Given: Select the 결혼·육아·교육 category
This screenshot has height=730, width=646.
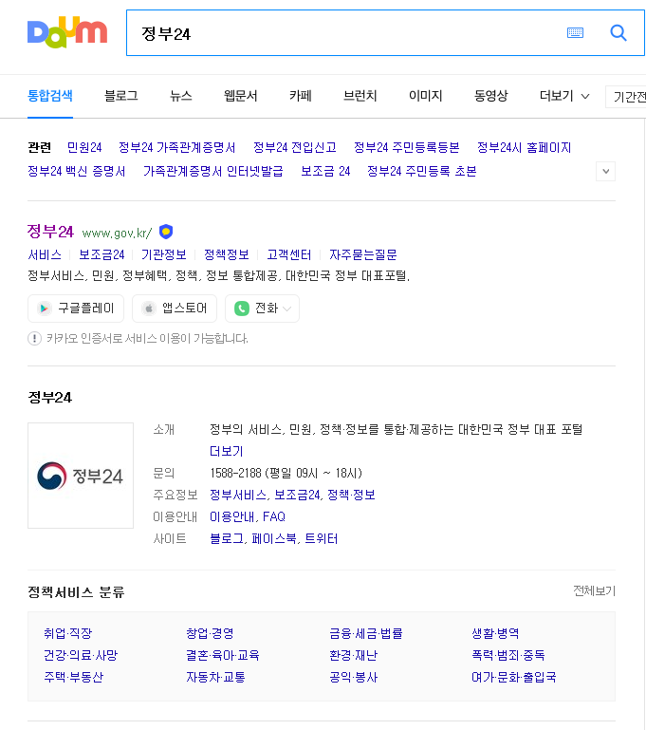Looking at the screenshot, I should coord(223,655).
